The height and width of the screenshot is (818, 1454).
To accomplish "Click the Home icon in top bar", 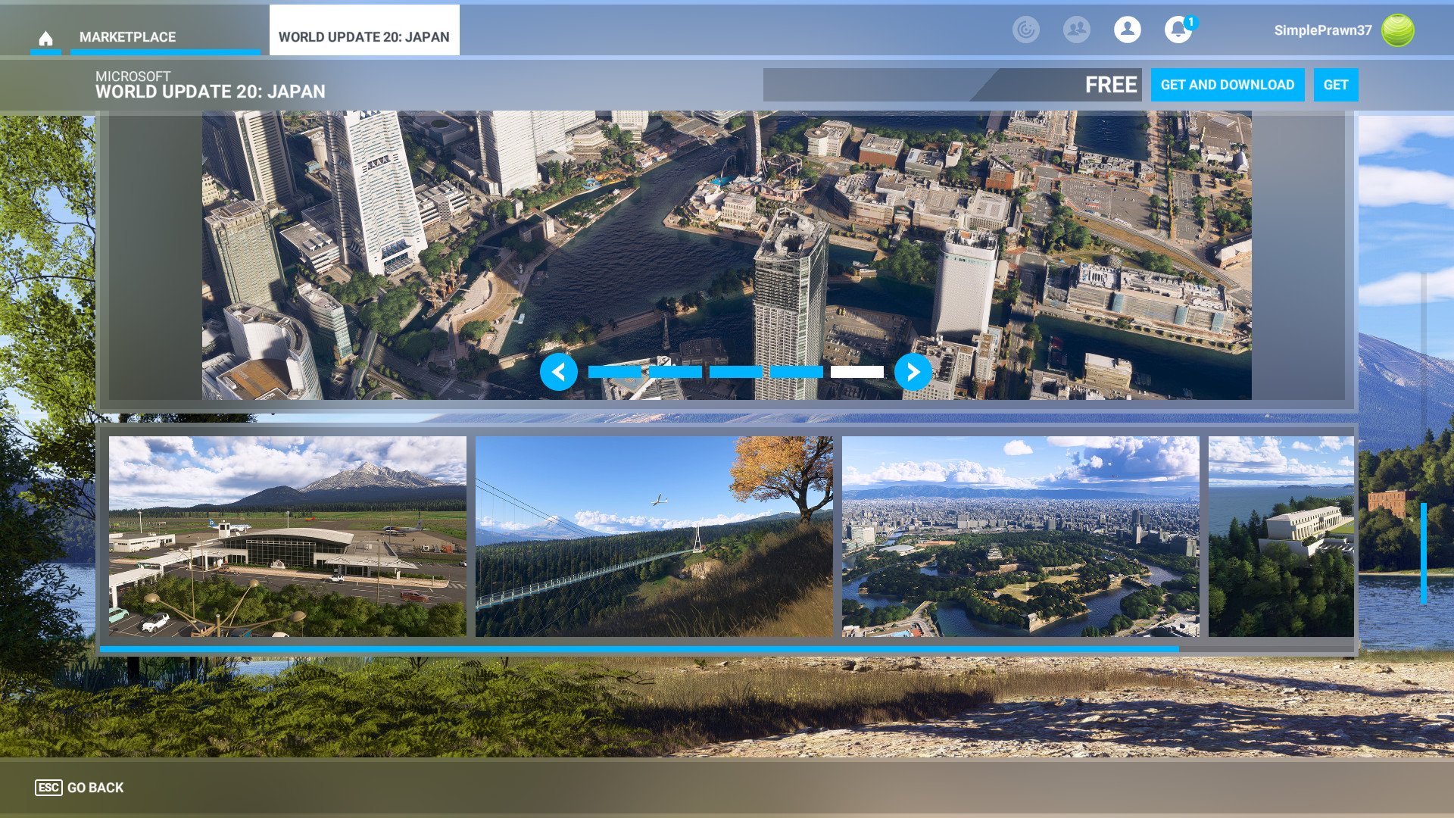I will click(x=45, y=38).
